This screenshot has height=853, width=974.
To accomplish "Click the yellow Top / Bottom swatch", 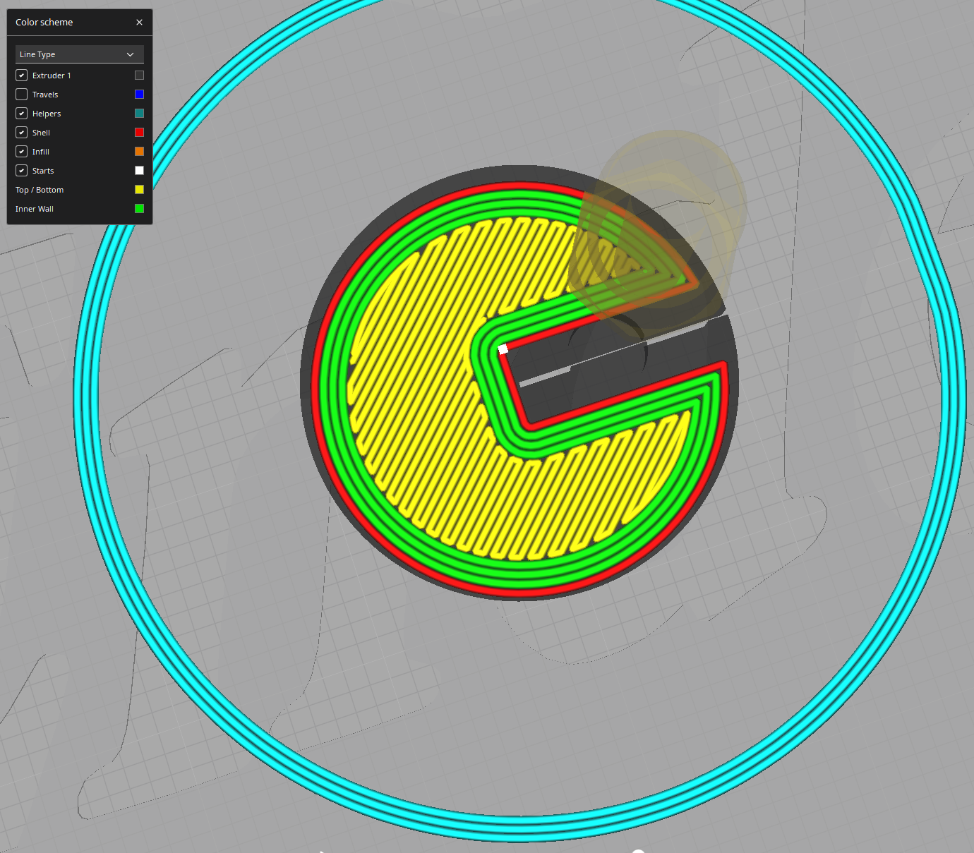I will pyautogui.click(x=139, y=189).
